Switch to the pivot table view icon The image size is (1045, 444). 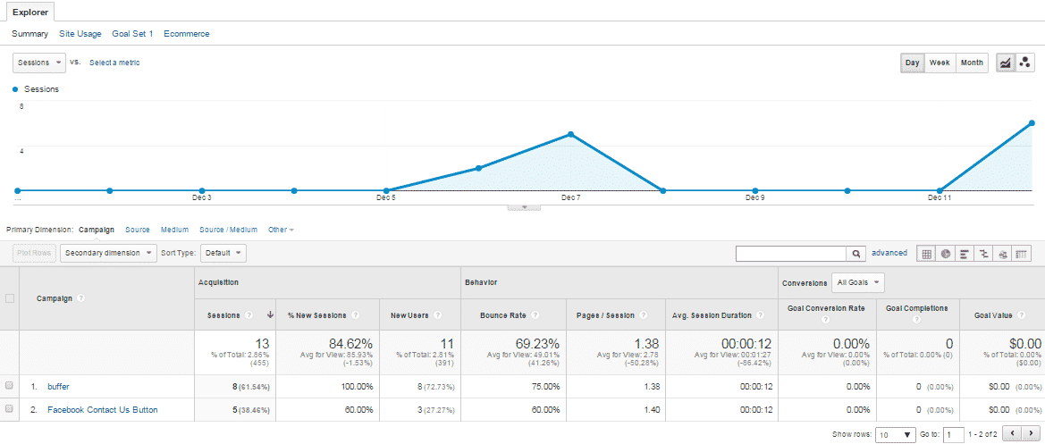pyautogui.click(x=1022, y=254)
